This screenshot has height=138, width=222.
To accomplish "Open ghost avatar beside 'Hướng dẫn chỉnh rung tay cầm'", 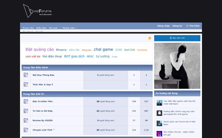I will (x=159, y=113).
